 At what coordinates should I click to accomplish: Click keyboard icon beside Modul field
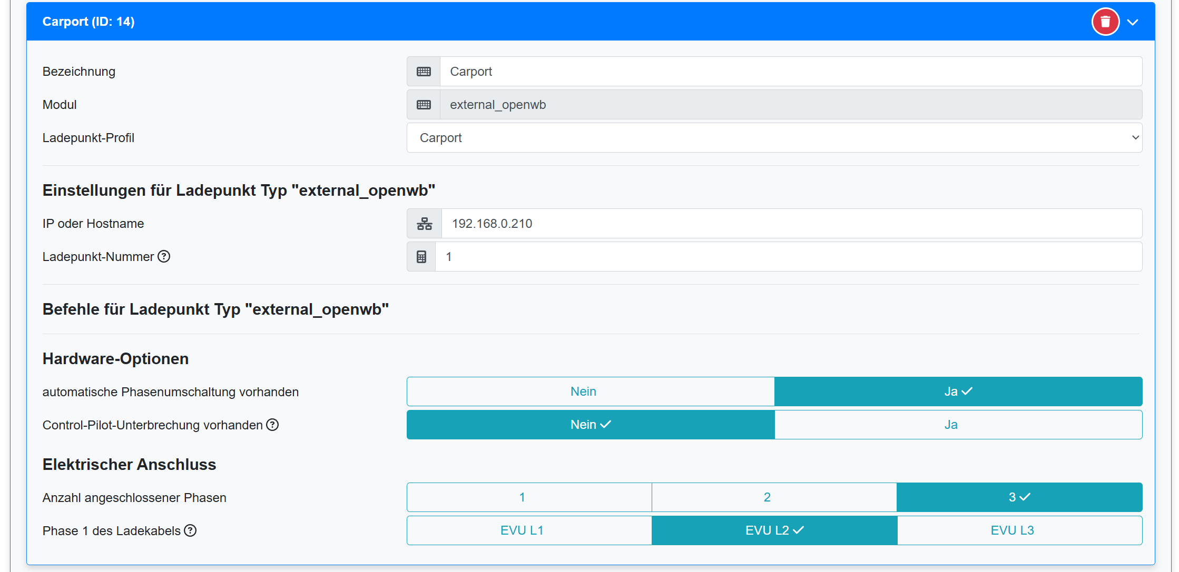click(424, 105)
